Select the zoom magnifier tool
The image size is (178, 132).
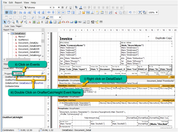13,22
